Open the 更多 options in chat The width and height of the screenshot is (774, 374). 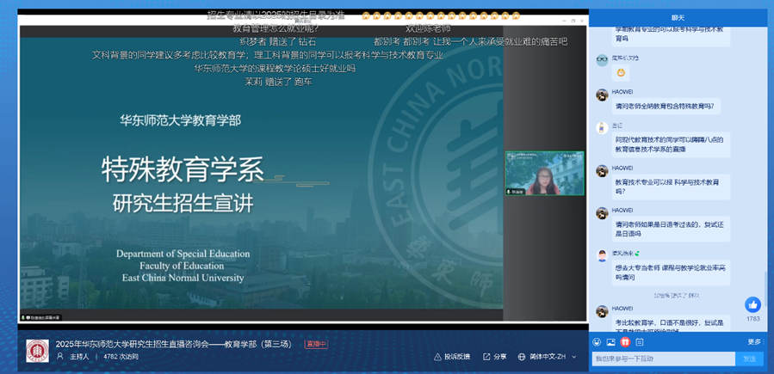coord(754,341)
